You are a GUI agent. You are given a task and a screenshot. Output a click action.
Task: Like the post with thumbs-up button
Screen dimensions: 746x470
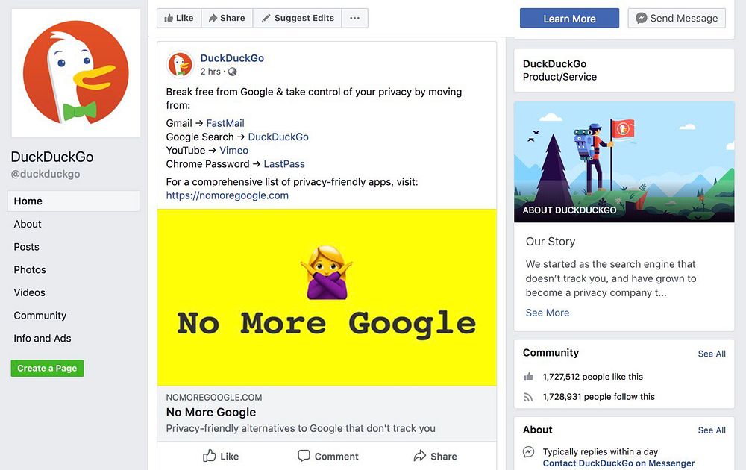coord(221,457)
